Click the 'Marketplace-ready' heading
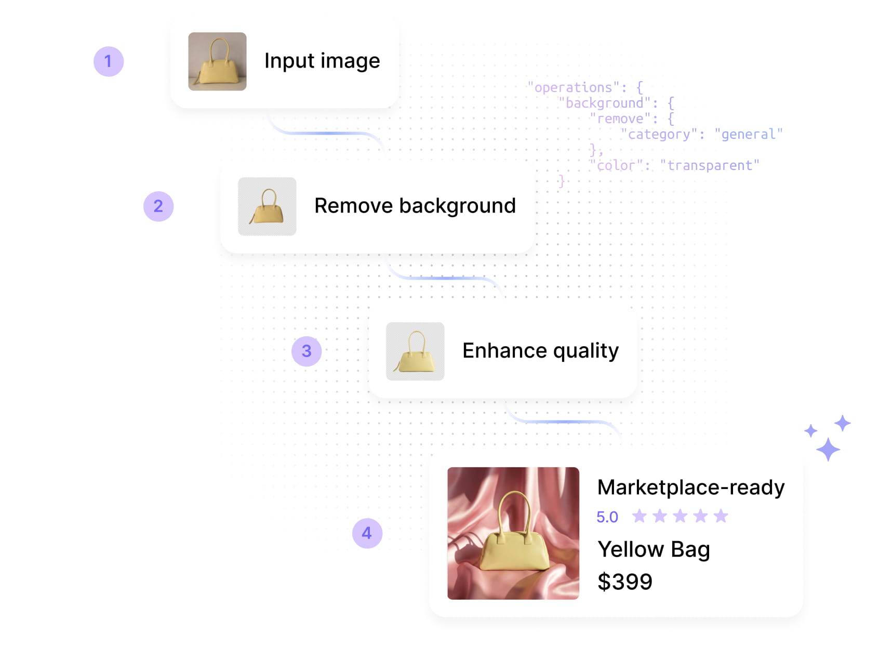 point(691,488)
